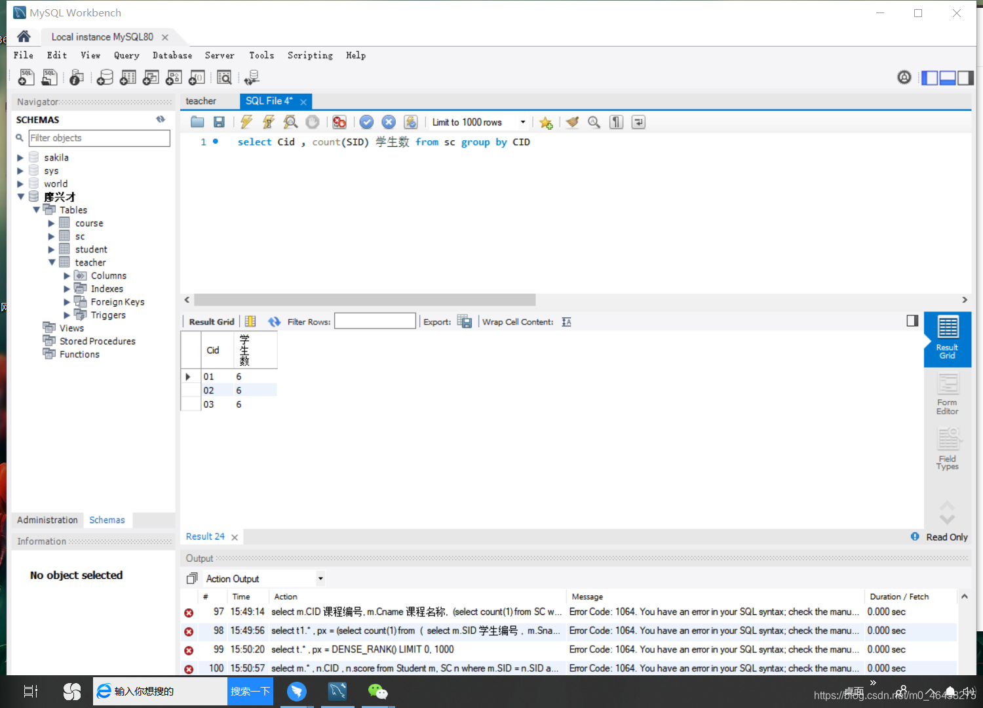Image resolution: width=983 pixels, height=708 pixels.
Task: Create new schema icon
Action: click(105, 77)
